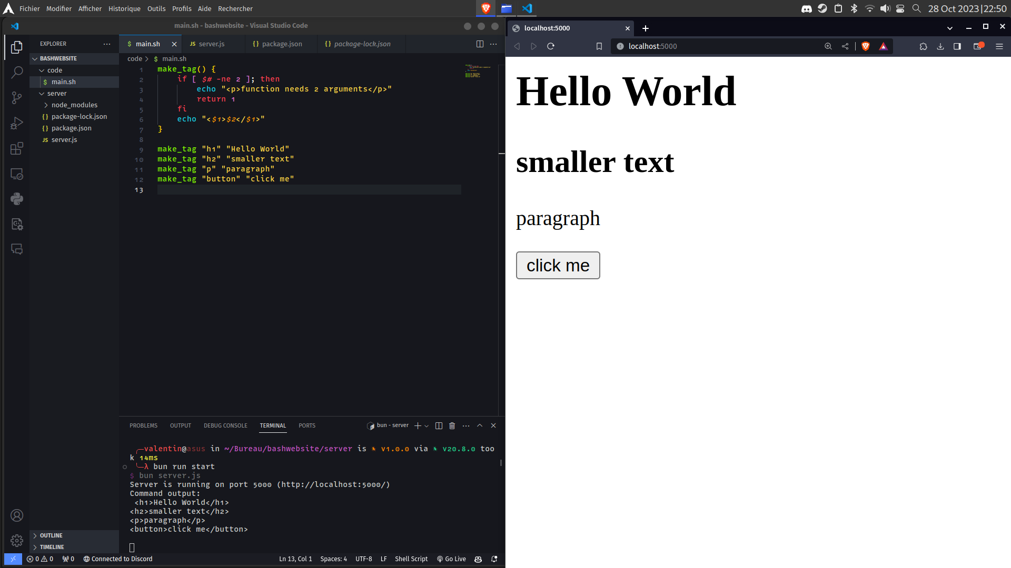This screenshot has width=1011, height=568.
Task: Select the More Actions icon in terminal
Action: [x=466, y=425]
